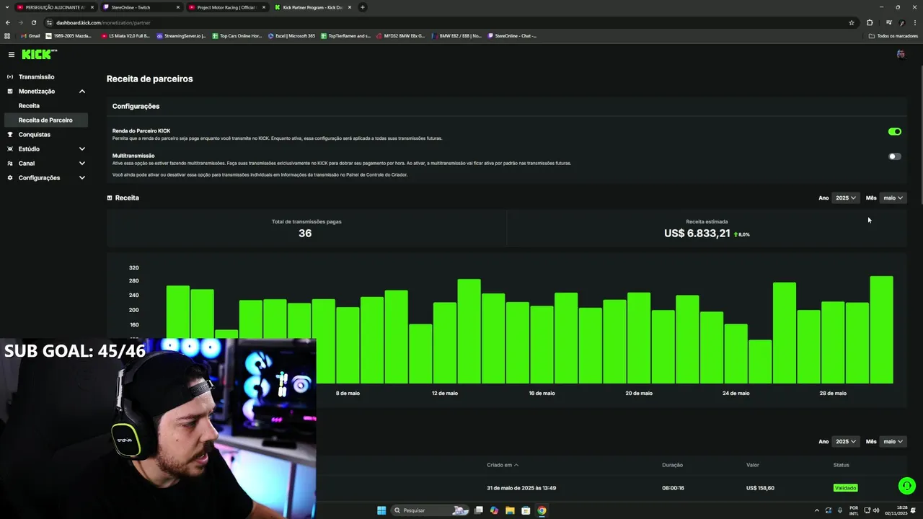Viewport: 923px width, 519px height.
Task: Open Chrome from the taskbar
Action: [x=542, y=510]
